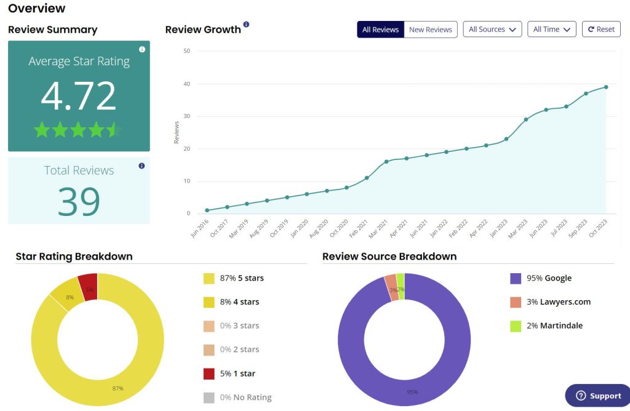
Task: Click the Feb 2021 data point
Action: coord(367,178)
